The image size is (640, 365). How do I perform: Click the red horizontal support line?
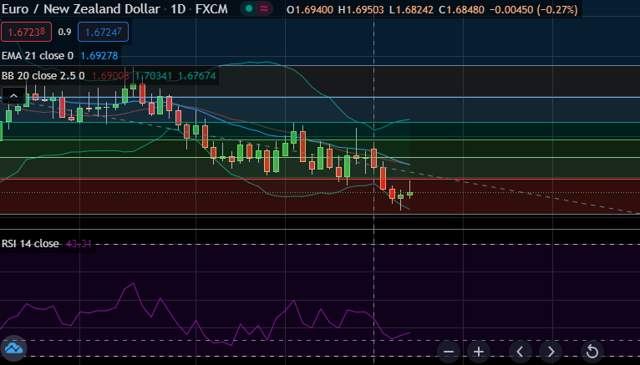(501, 179)
